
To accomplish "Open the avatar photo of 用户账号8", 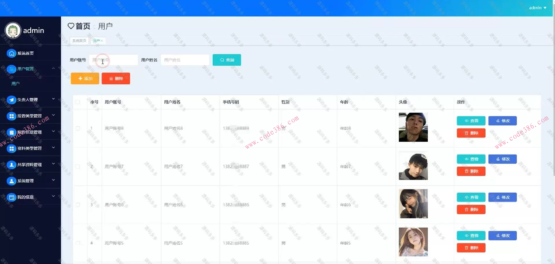I will coord(413,127).
